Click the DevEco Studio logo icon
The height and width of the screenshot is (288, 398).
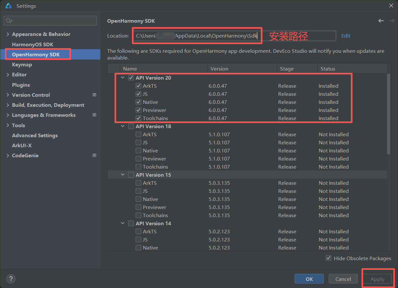coord(8,6)
